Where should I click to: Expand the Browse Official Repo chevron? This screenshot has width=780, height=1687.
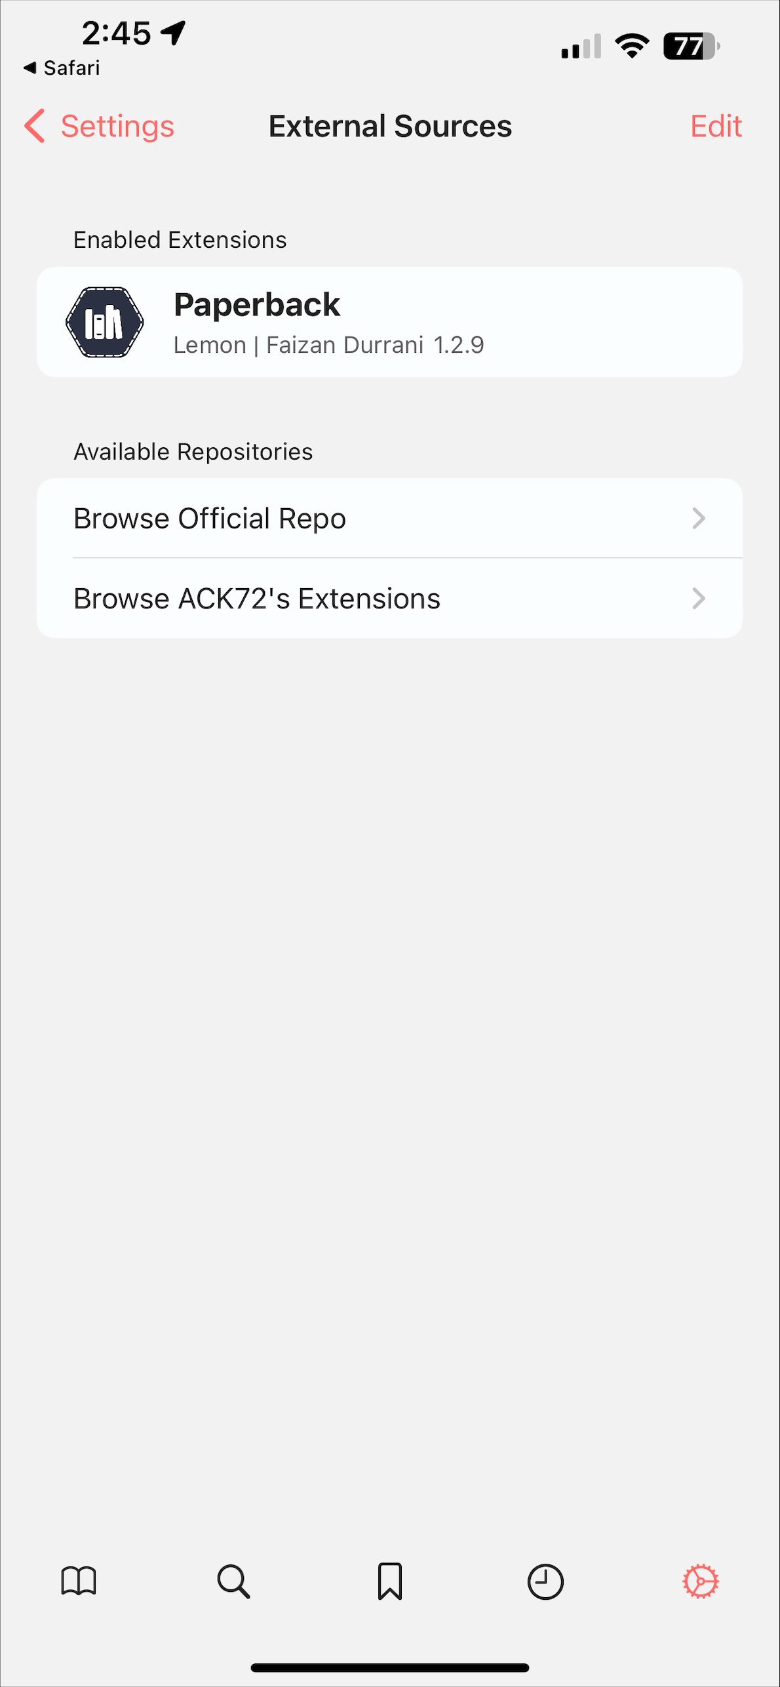pyautogui.click(x=699, y=519)
